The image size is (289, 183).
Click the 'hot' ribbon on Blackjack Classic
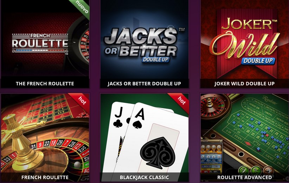click(x=181, y=101)
